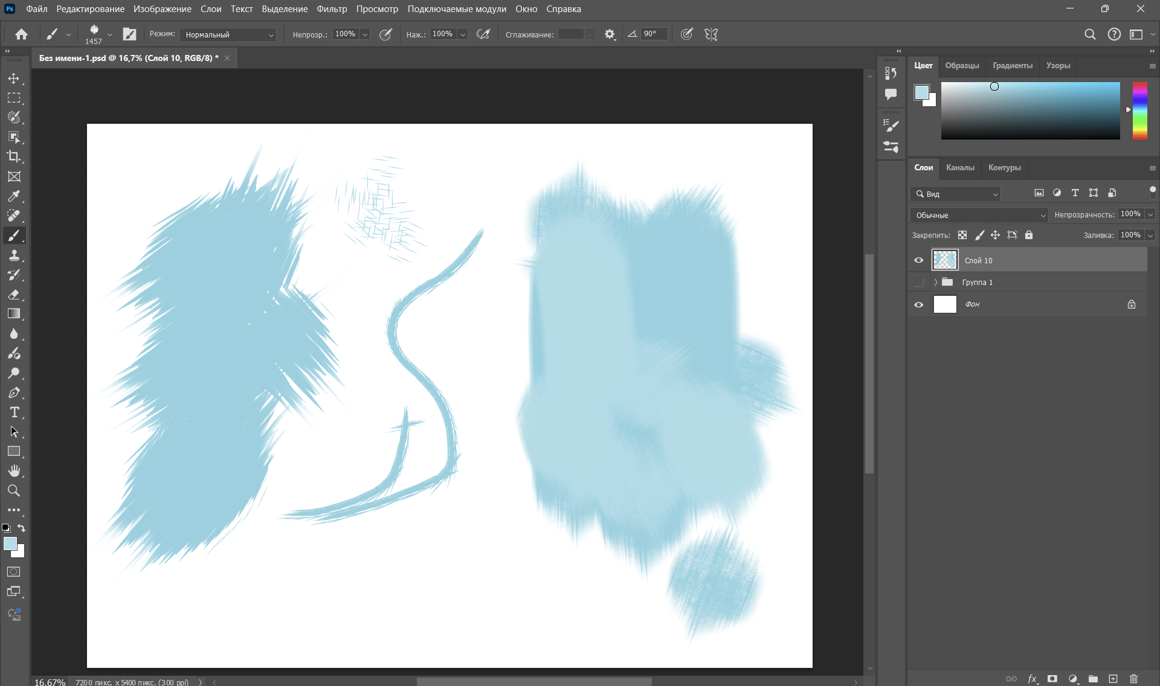Image resolution: width=1160 pixels, height=686 pixels.
Task: Open smoothing options gear
Action: 610,34
